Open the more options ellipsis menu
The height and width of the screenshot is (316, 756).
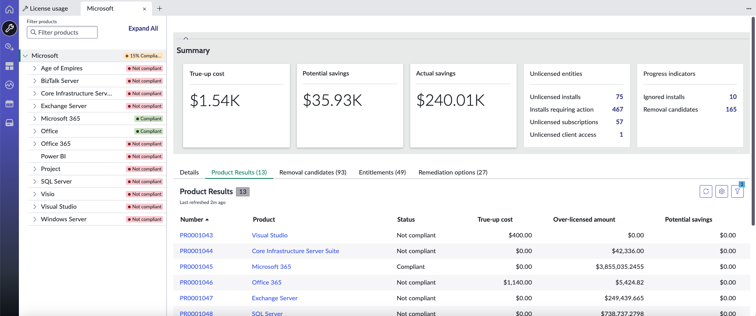[749, 8]
